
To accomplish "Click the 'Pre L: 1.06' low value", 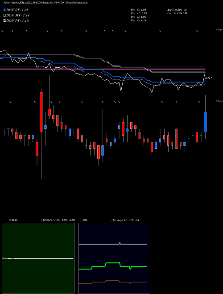I will (x=139, y=17).
